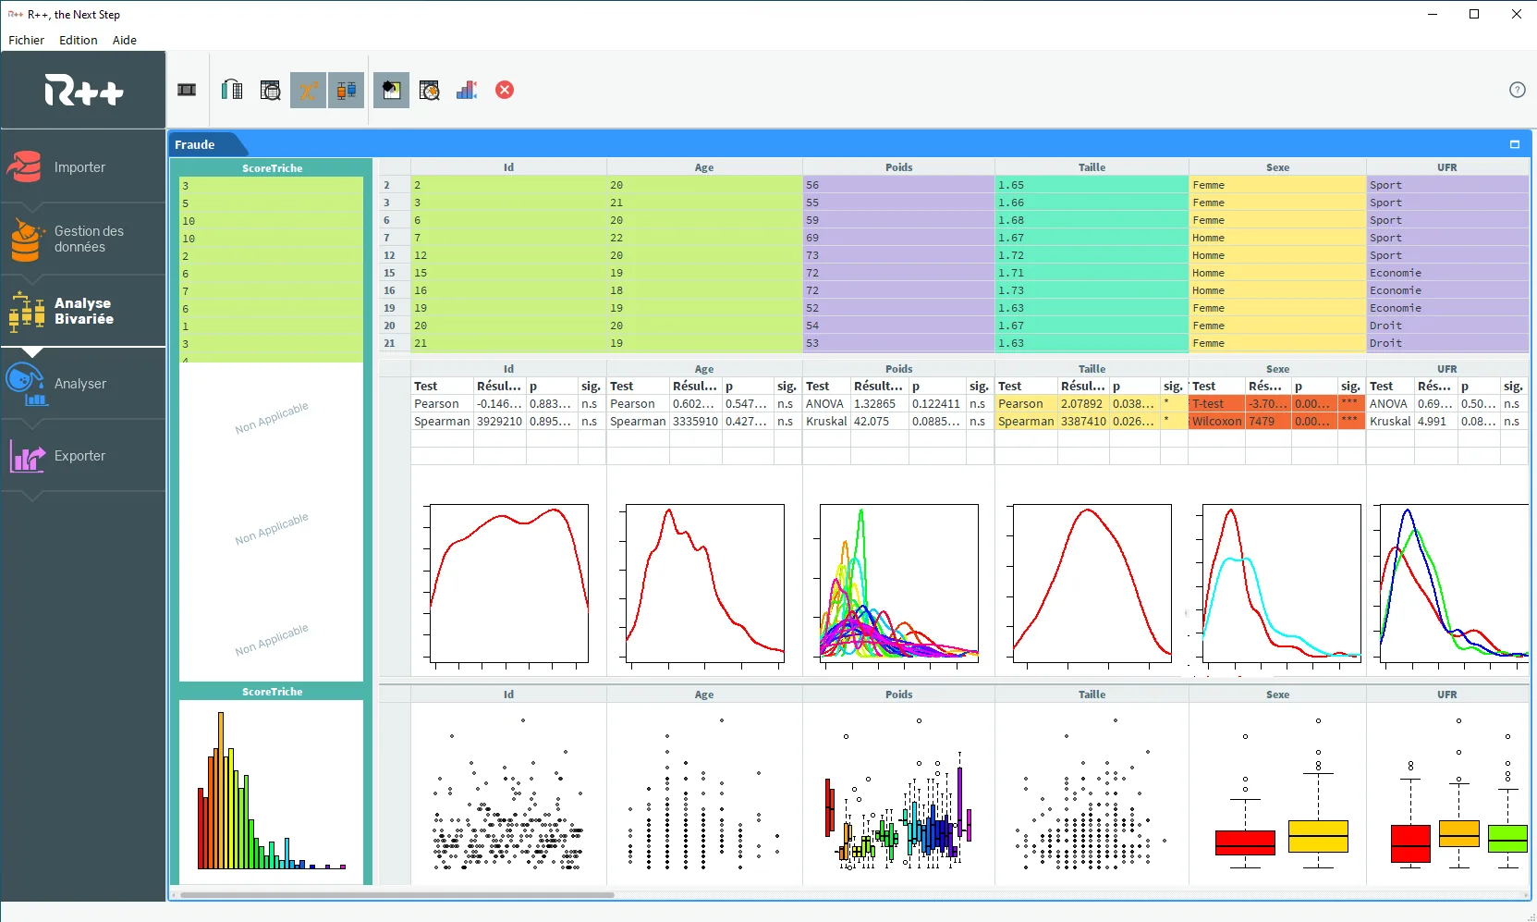The image size is (1537, 922).
Task: Click the Taille column header in data table
Action: 1092,167
